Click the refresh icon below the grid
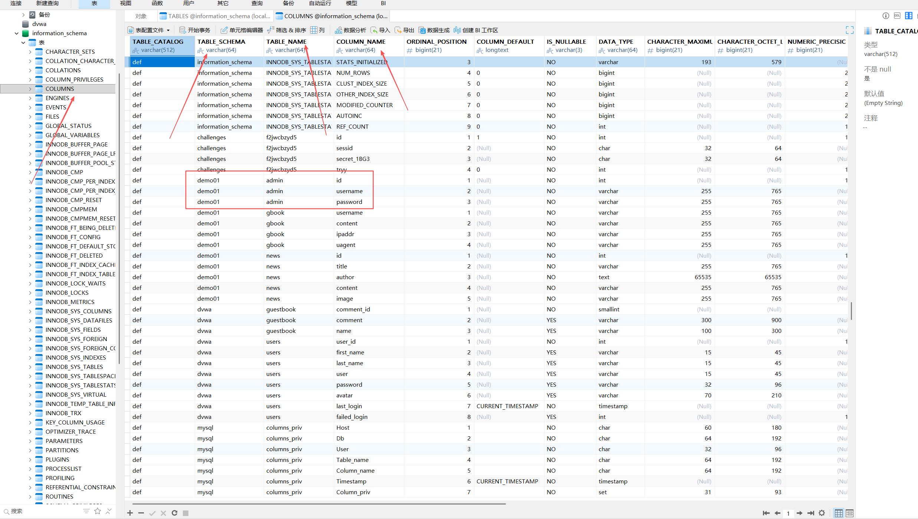Viewport: 918px width, 519px height. 174,513
